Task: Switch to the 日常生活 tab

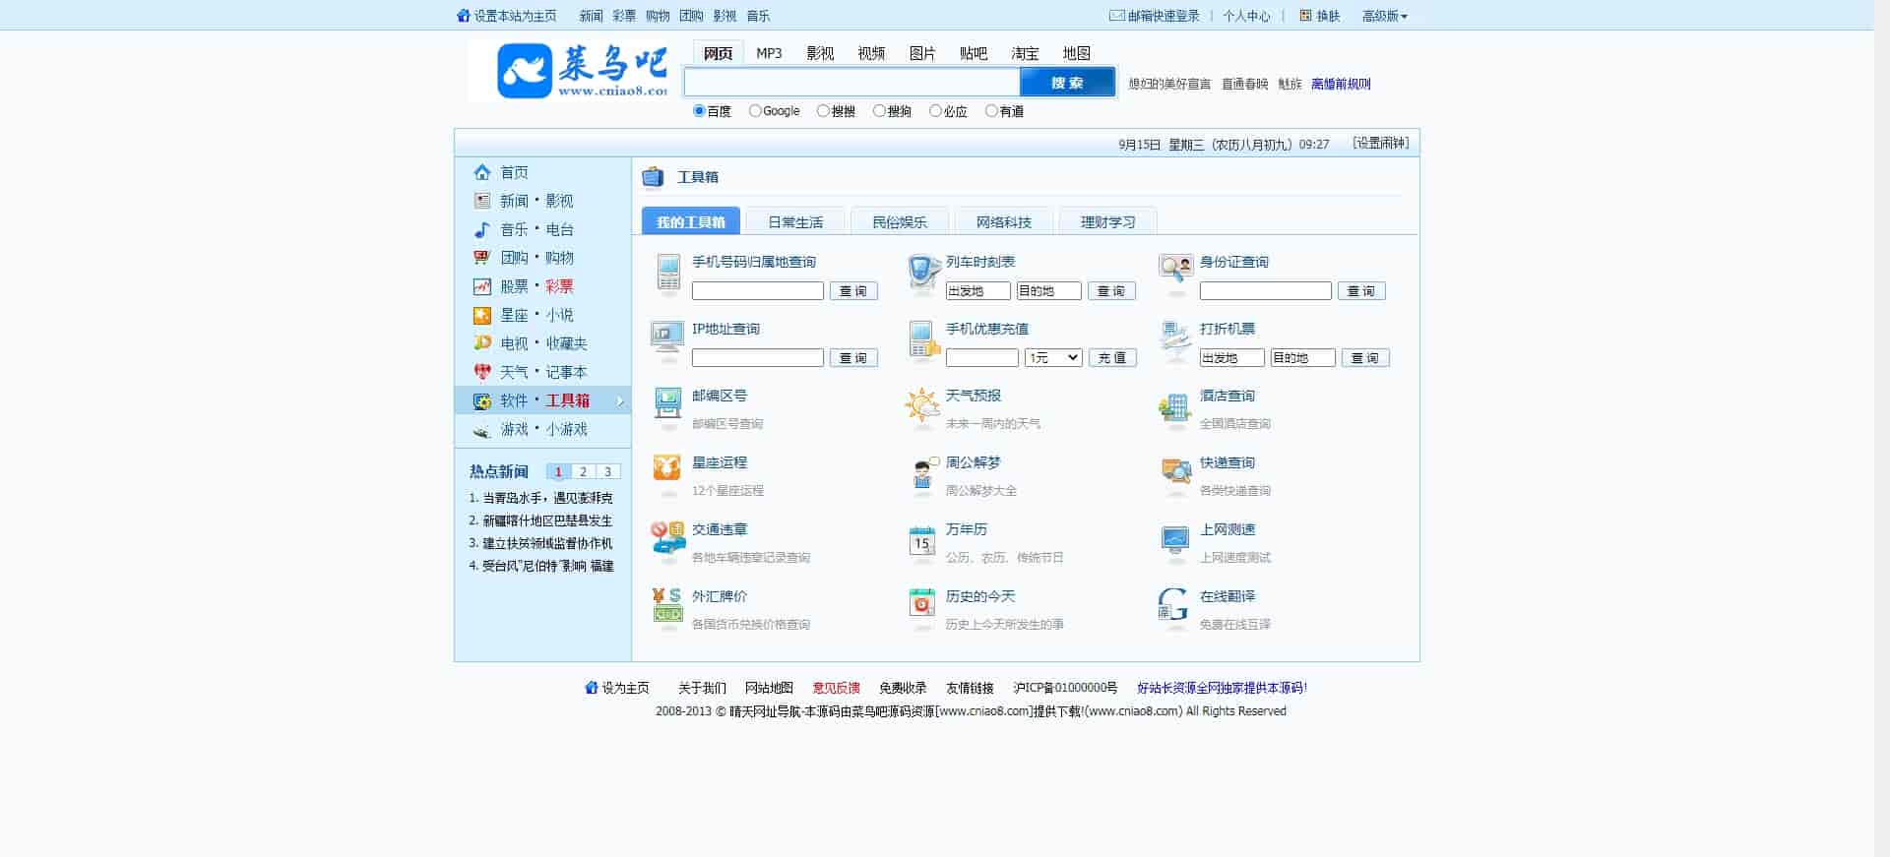Action: (795, 222)
